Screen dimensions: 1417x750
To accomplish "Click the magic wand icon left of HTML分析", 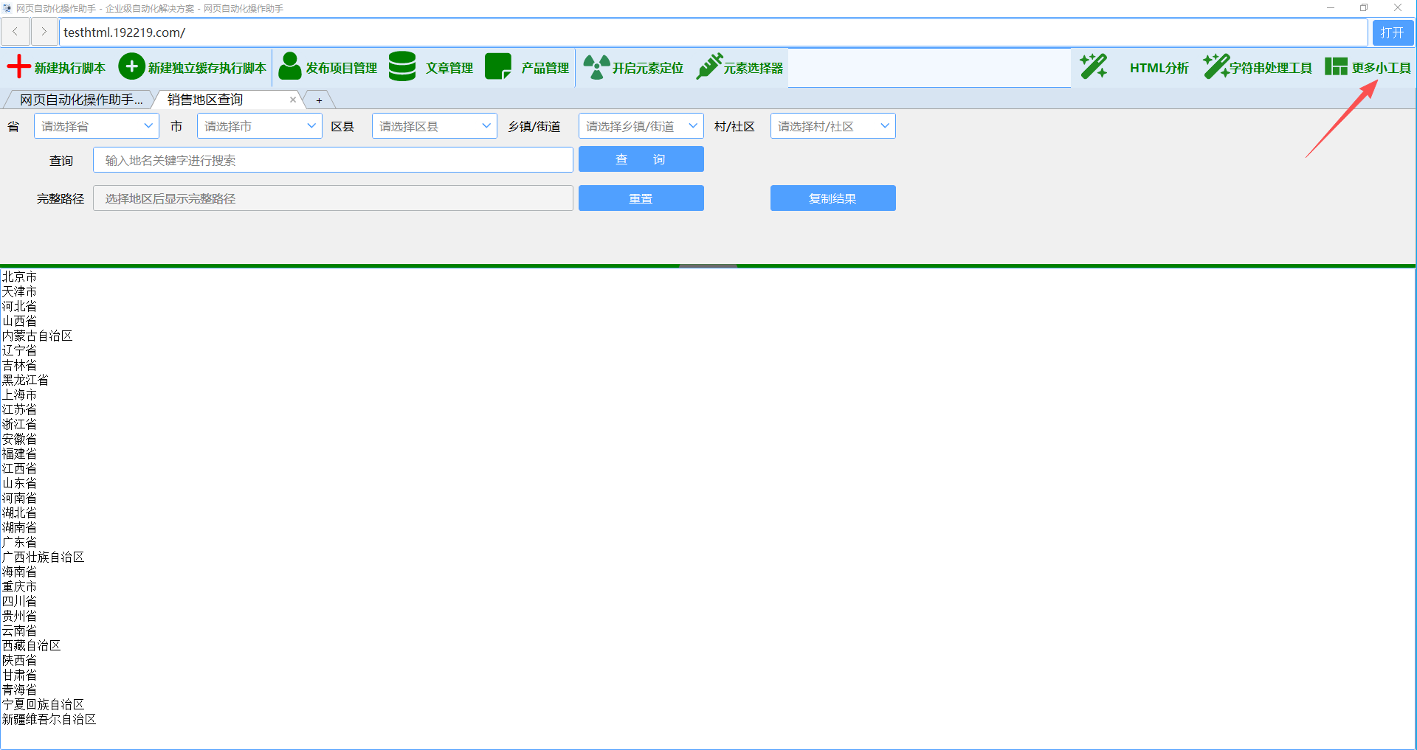I will [1093, 67].
